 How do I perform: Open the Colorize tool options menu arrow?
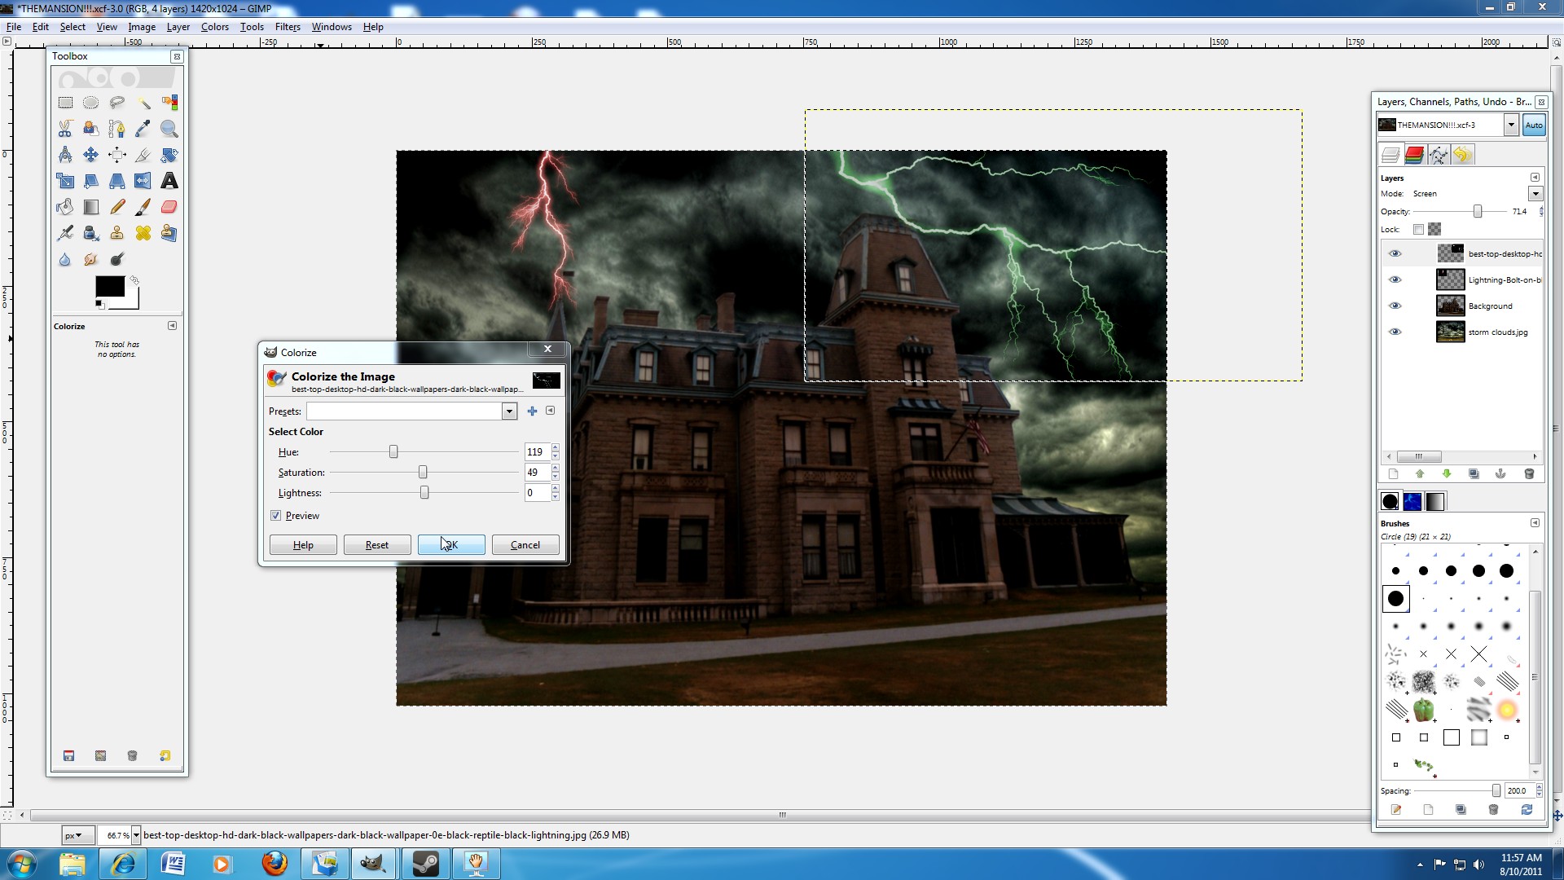tap(172, 326)
